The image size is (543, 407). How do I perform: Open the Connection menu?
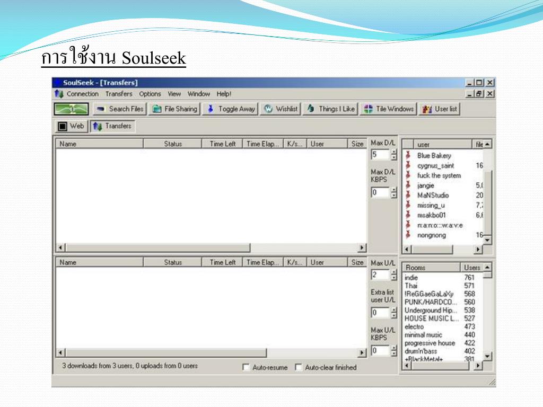[82, 94]
